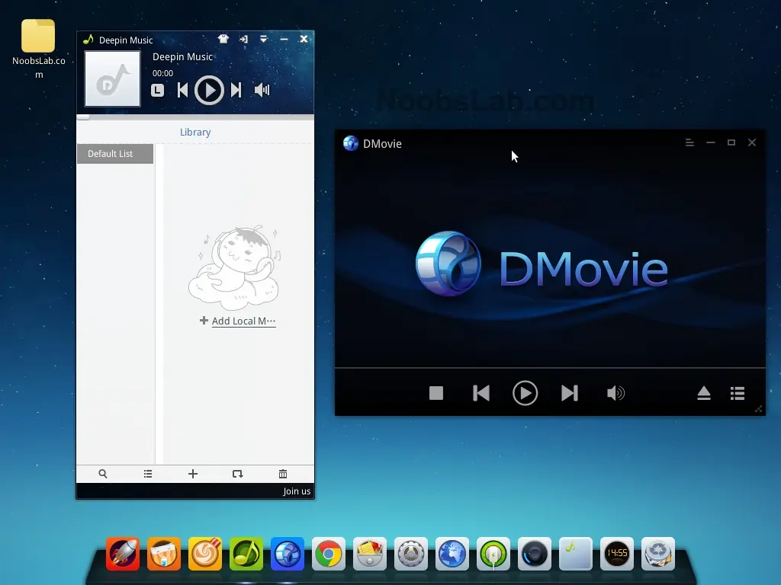781x585 pixels.
Task: Close the Deepin Music window
Action: tap(304, 39)
